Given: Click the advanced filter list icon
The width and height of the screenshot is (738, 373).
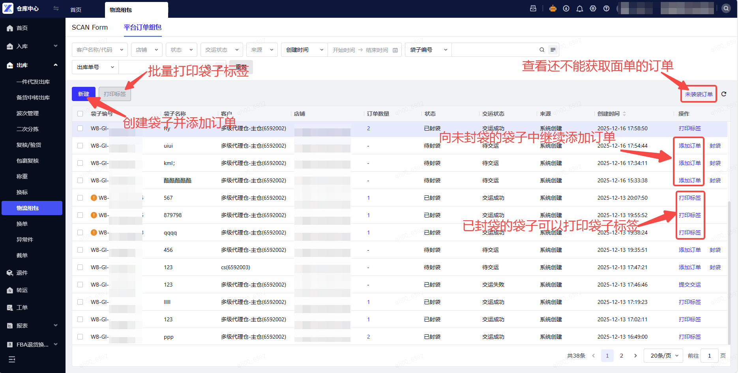Looking at the screenshot, I should (553, 50).
